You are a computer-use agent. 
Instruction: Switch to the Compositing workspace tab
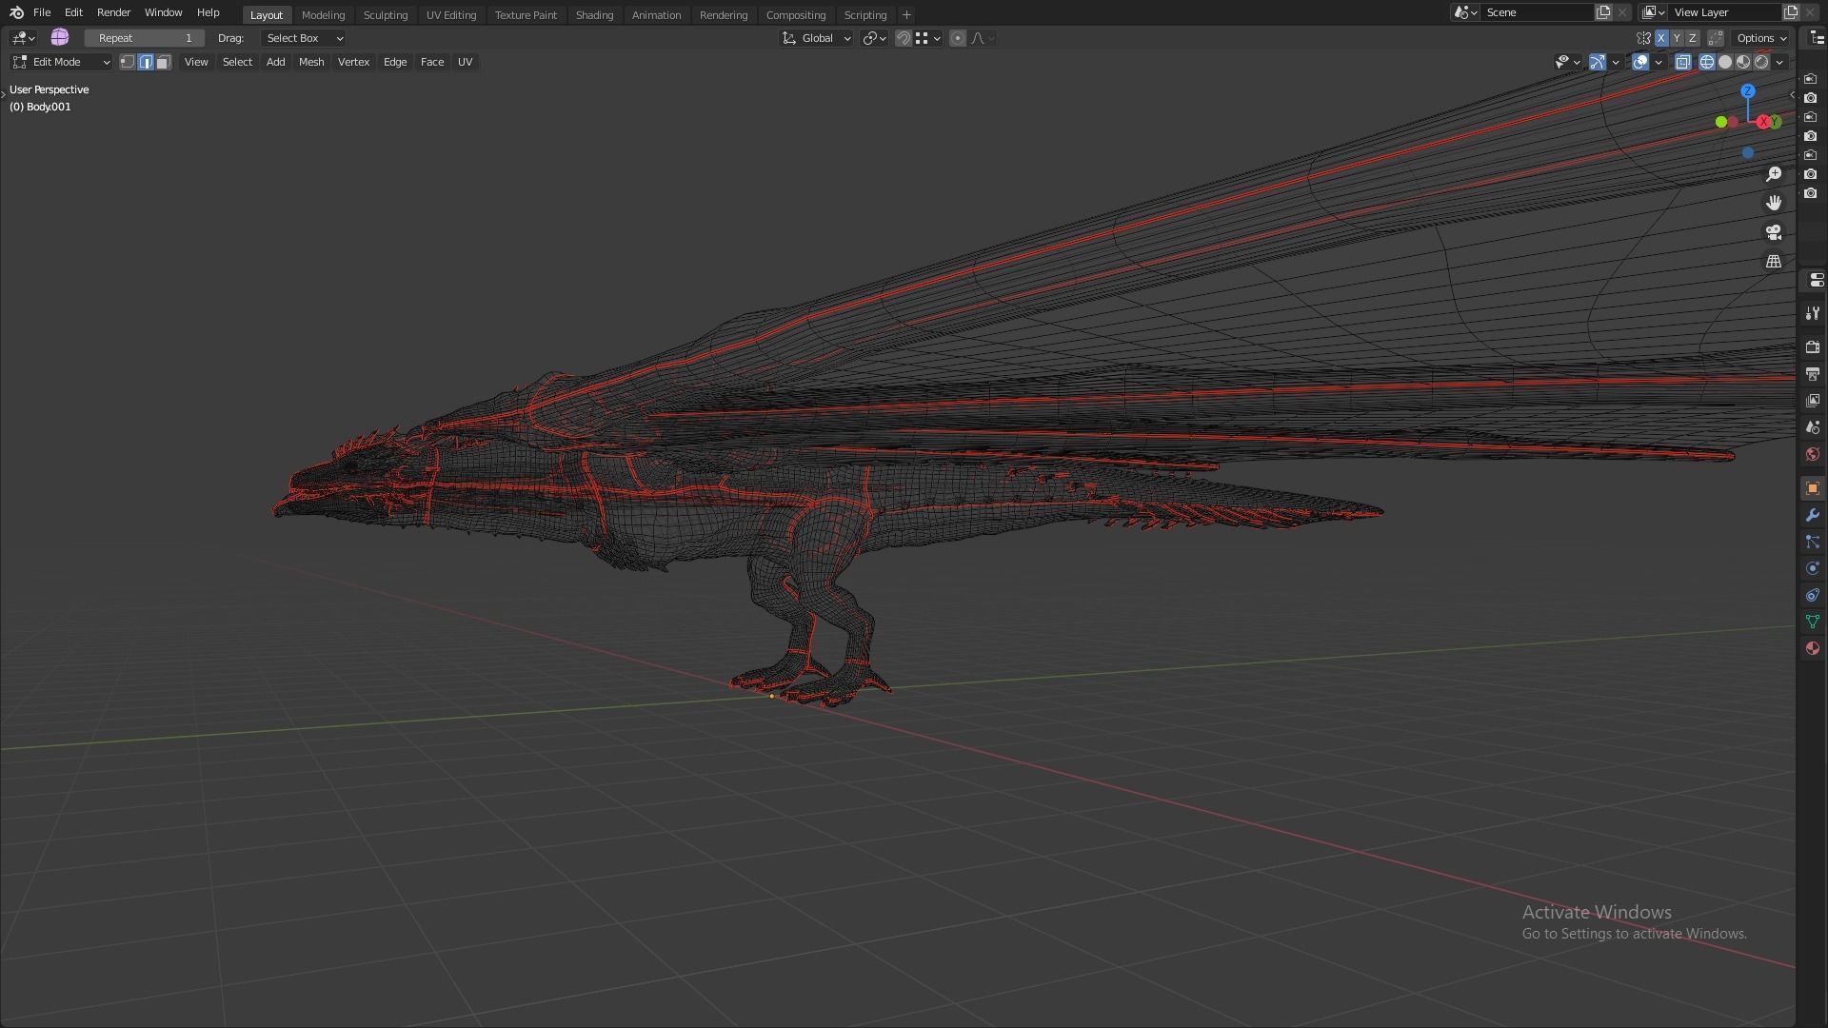coord(795,15)
